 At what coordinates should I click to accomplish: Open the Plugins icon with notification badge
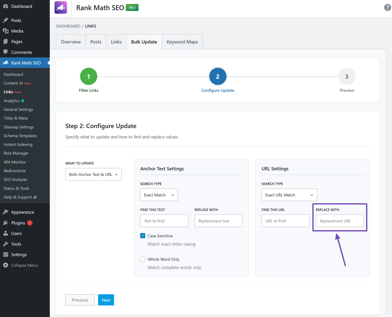pos(6,223)
